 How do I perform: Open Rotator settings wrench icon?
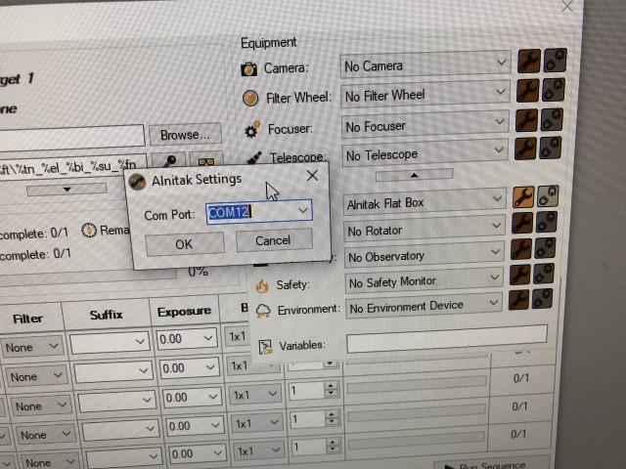coord(522,223)
